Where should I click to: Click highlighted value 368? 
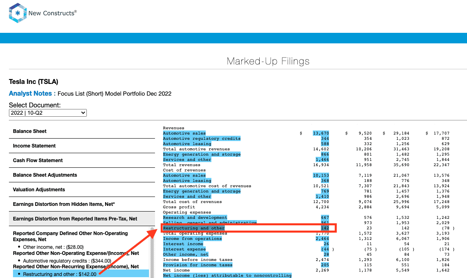pos(325,181)
